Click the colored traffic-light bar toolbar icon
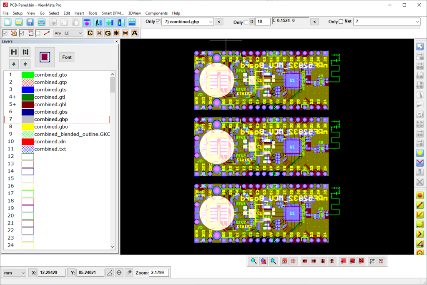The width and height of the screenshot is (427, 285). click(121, 22)
